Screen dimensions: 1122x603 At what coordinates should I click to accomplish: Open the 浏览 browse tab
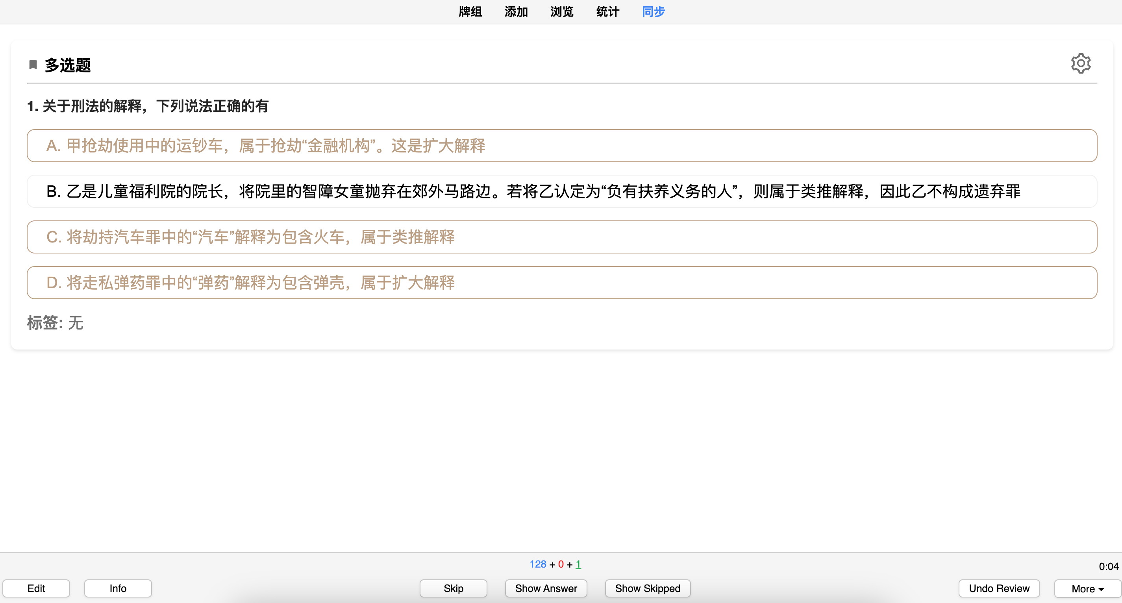click(561, 12)
